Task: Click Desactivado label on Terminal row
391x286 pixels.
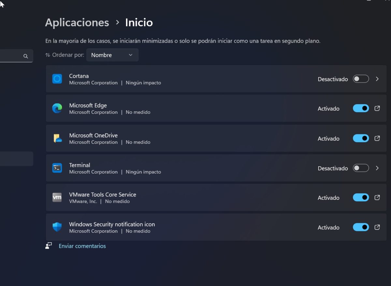Action: tap(333, 168)
